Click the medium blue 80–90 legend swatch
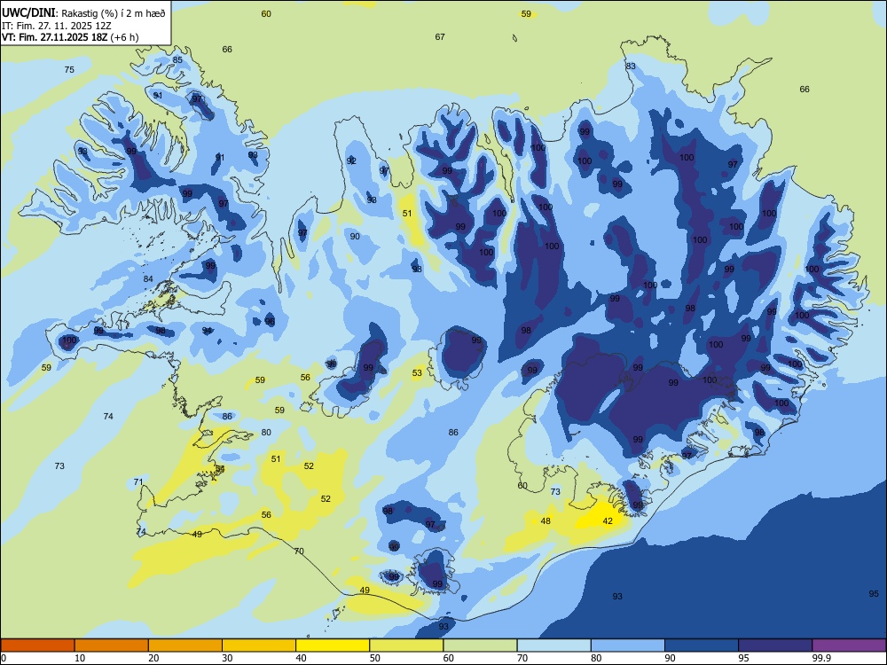Image resolution: width=887 pixels, height=665 pixels. coord(628,645)
